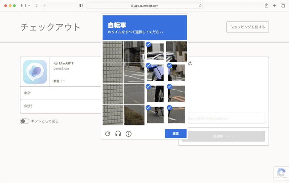
Task: Click the lock icon beside the URL
Action: point(132,6)
